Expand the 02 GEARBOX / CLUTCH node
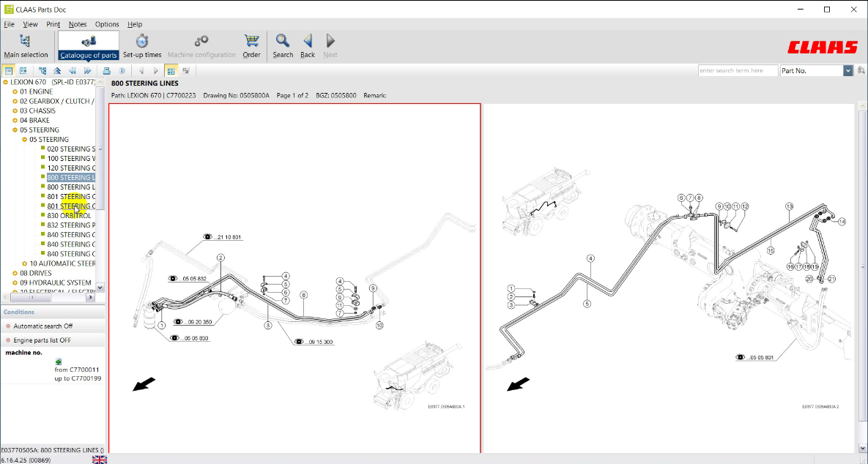 click(x=15, y=101)
